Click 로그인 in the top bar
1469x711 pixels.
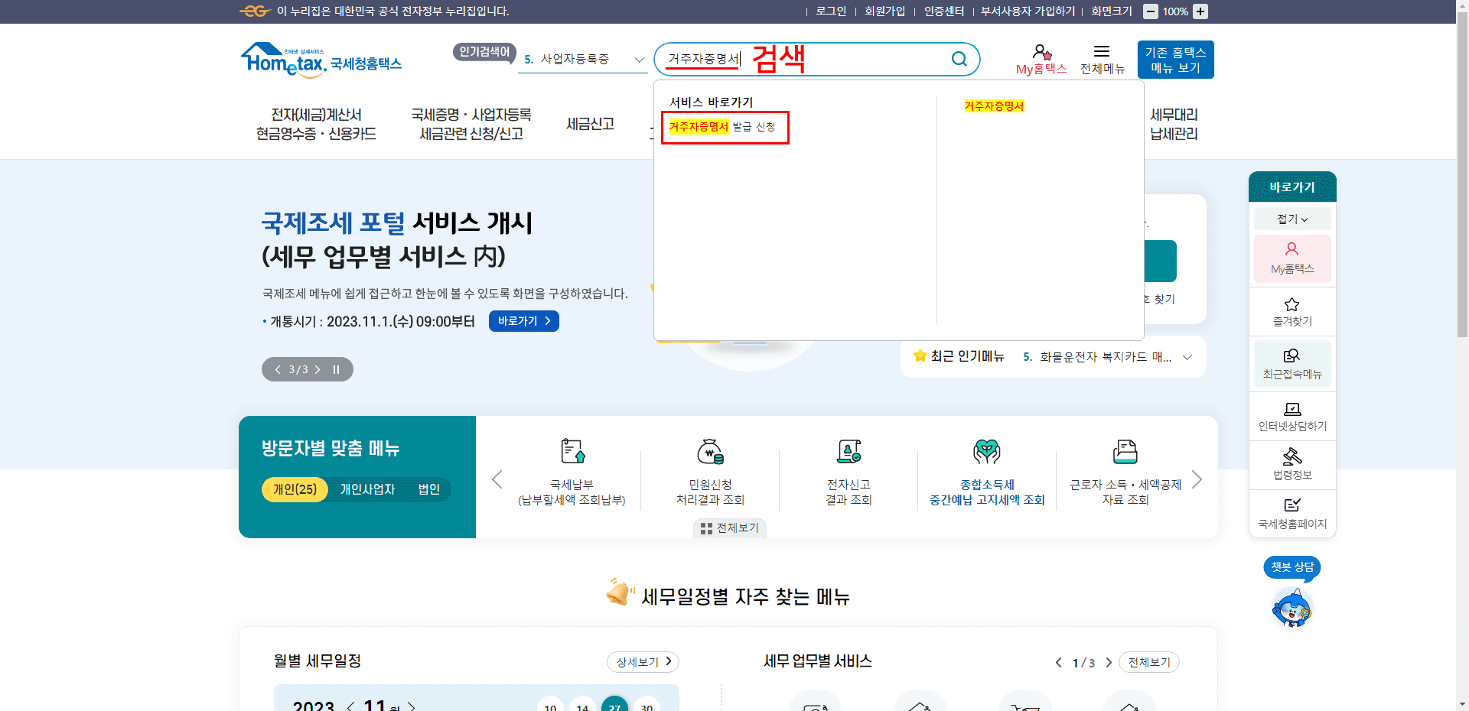tap(831, 11)
